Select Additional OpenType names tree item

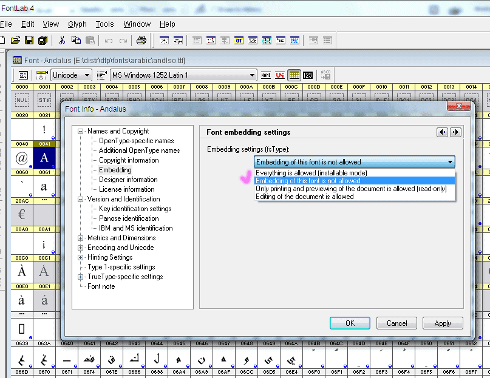coord(140,150)
